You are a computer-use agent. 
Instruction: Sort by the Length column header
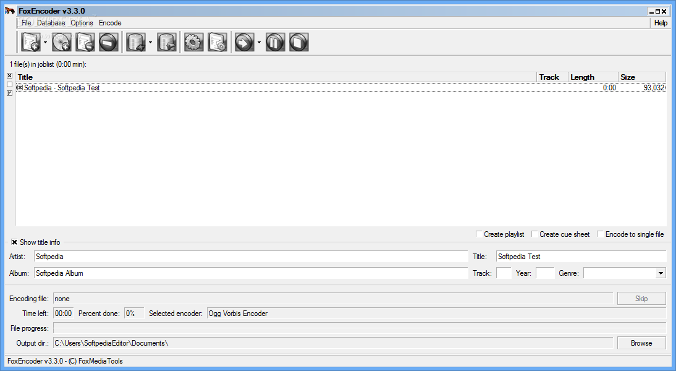593,77
